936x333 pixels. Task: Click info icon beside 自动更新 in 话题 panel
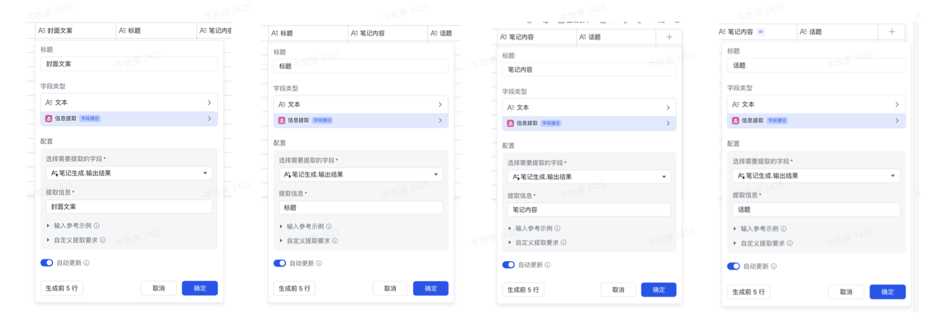(774, 267)
